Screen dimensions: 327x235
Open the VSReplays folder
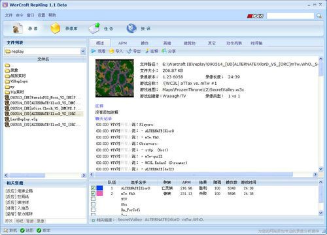coord(16,81)
